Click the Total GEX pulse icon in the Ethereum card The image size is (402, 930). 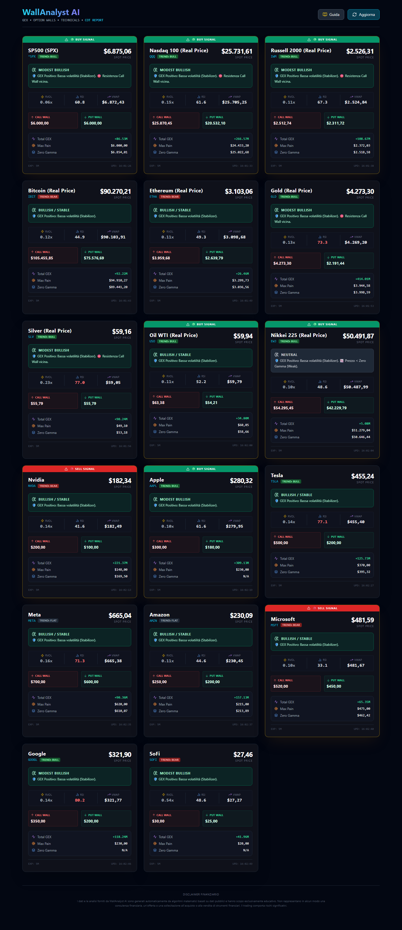pyautogui.click(x=155, y=274)
